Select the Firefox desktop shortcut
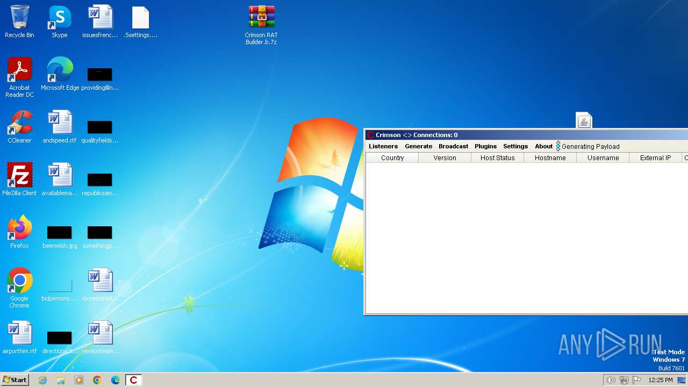The height and width of the screenshot is (387, 688). [19, 233]
